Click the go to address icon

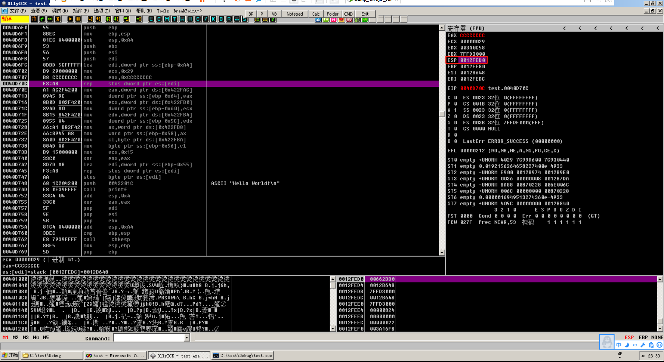click(139, 19)
